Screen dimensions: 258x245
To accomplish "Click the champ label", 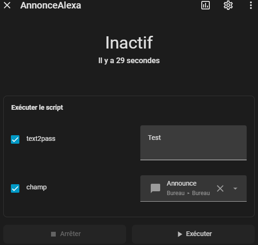I will [36, 187].
